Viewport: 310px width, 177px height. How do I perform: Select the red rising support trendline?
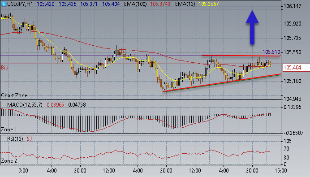(222, 83)
